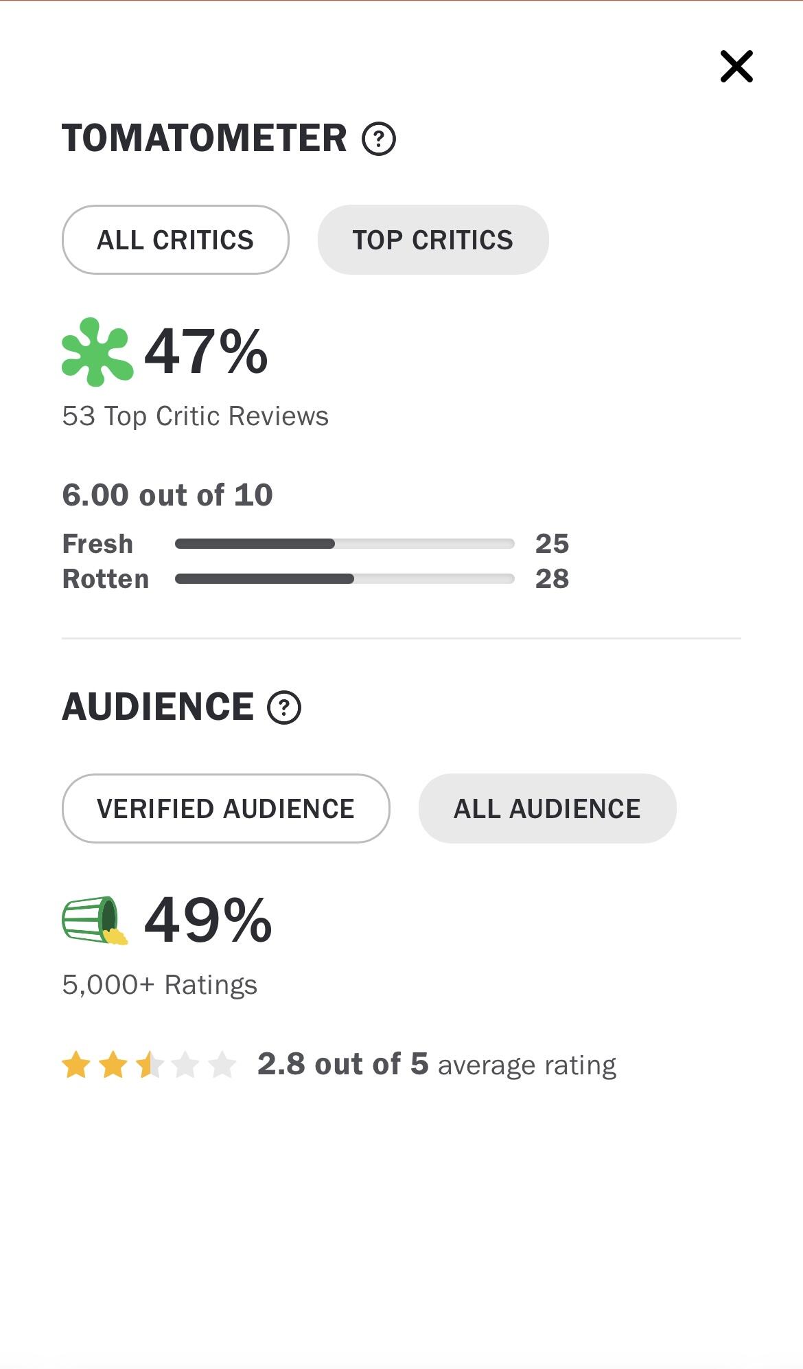Open the Tomatometer help question icon
The image size is (803, 1369).
click(379, 139)
